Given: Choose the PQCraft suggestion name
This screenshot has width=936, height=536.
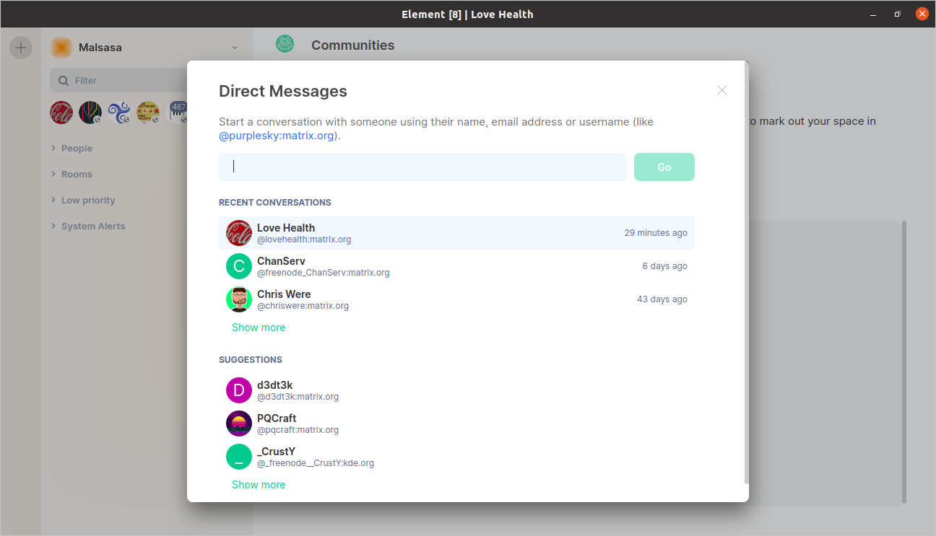Looking at the screenshot, I should coord(277,418).
